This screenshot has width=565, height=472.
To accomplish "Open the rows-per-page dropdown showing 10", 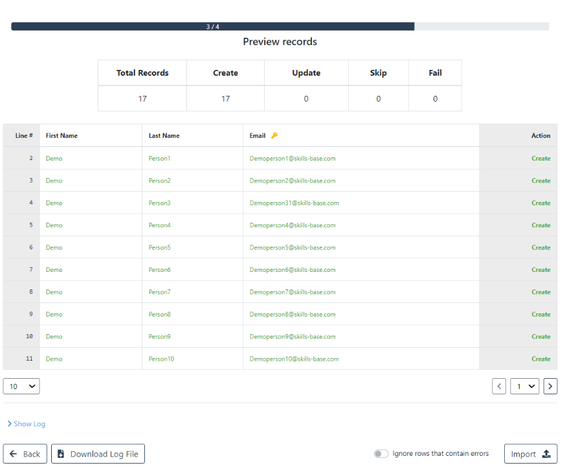I will pos(21,387).
